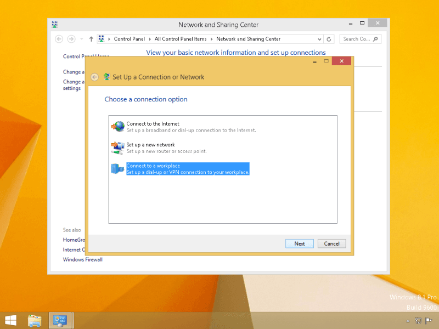Click the Cancel button
Image resolution: width=439 pixels, height=329 pixels.
click(331, 243)
